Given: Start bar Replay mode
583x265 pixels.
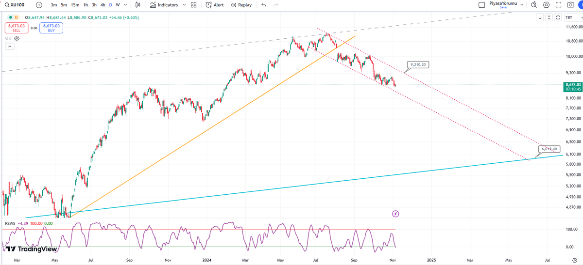Looking at the screenshot, I should [241, 5].
